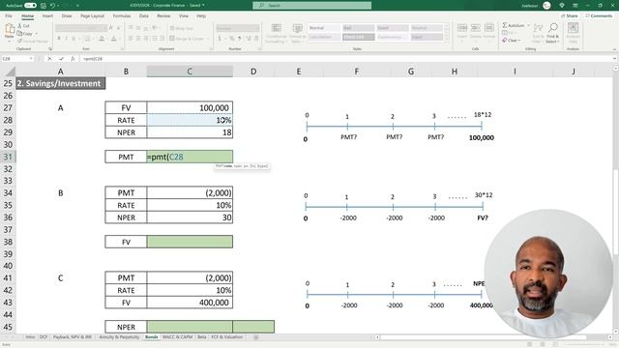Select the Check Cell style
This screenshot has width=619, height=348.
pos(358,37)
